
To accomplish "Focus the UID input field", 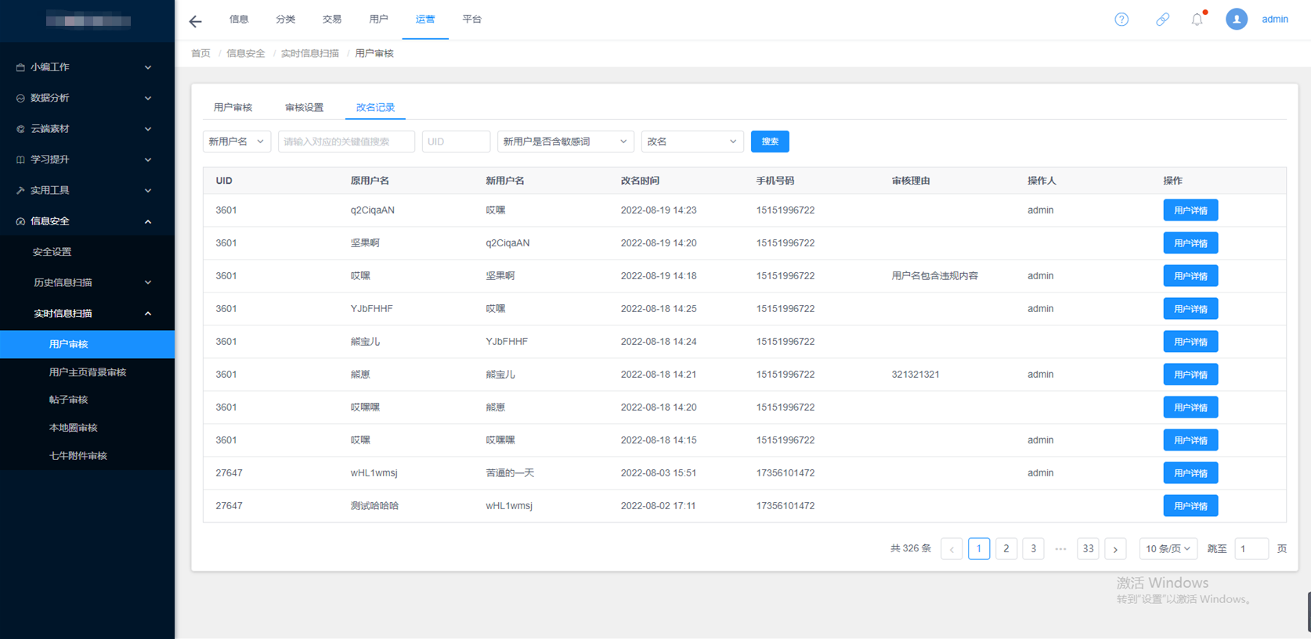I will click(x=456, y=142).
